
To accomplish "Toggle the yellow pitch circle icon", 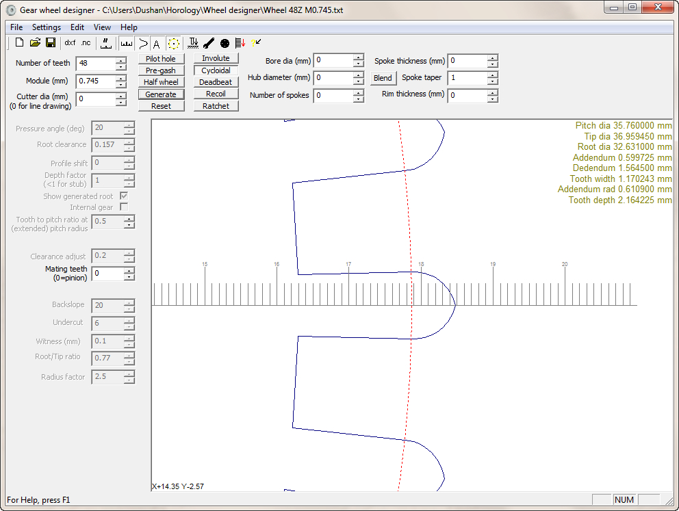I will point(174,43).
